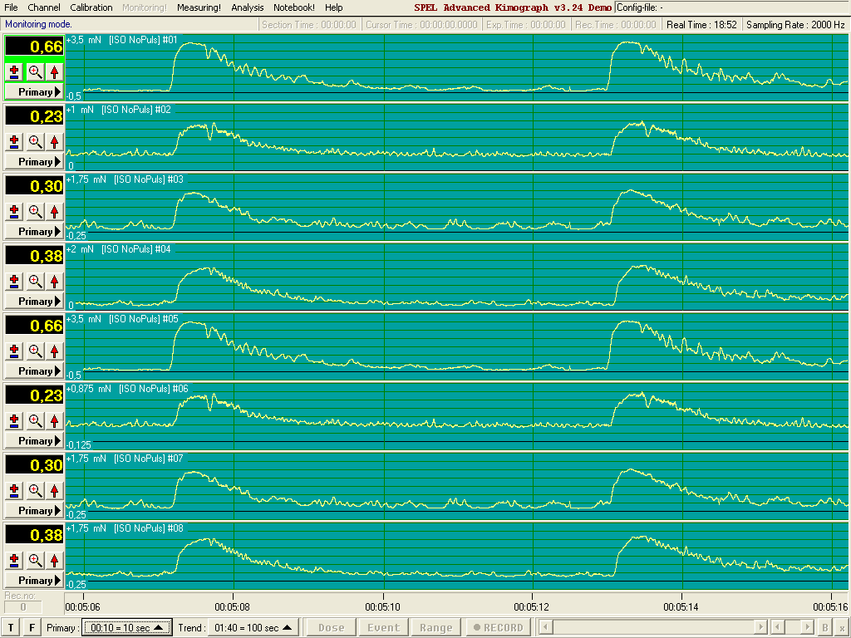
Task: Click the red up-arrow icon for channel #08
Action: pos(54,560)
